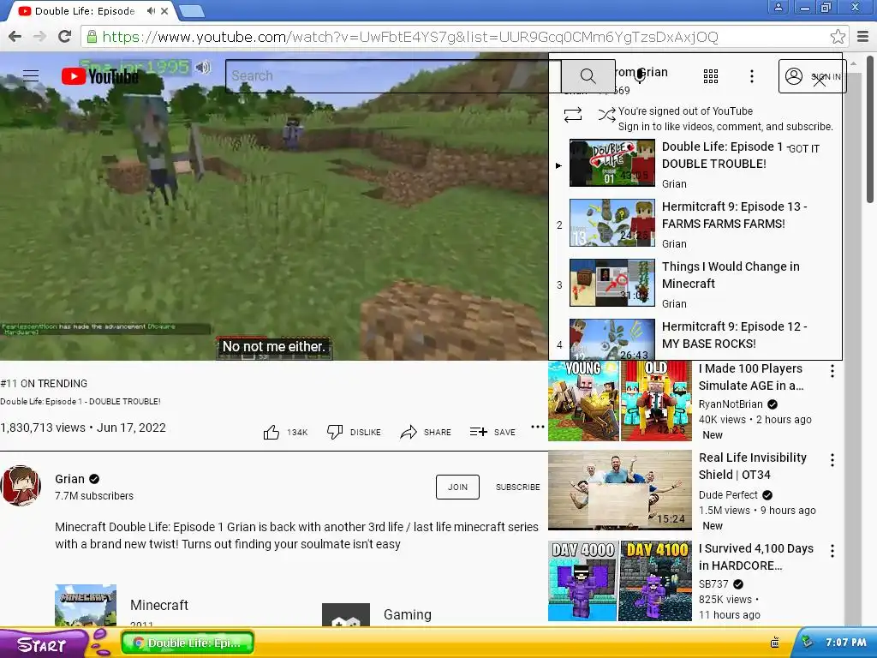Click the #11 ON TRENDING link
The image size is (877, 658).
(x=44, y=383)
